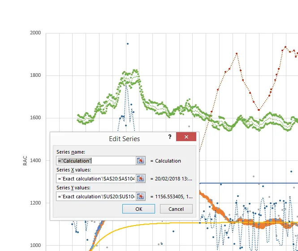Click the 1400 axis label

pyautogui.click(x=35, y=160)
